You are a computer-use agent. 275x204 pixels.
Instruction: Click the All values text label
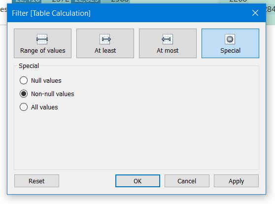point(44,107)
